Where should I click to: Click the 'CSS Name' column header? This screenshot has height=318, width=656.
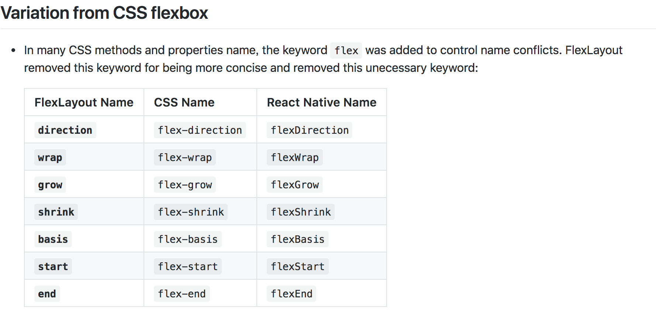[x=184, y=102]
